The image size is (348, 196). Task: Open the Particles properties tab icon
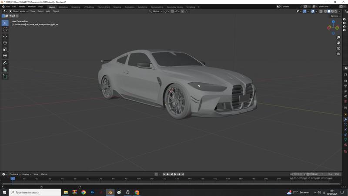pyautogui.click(x=345, y=125)
